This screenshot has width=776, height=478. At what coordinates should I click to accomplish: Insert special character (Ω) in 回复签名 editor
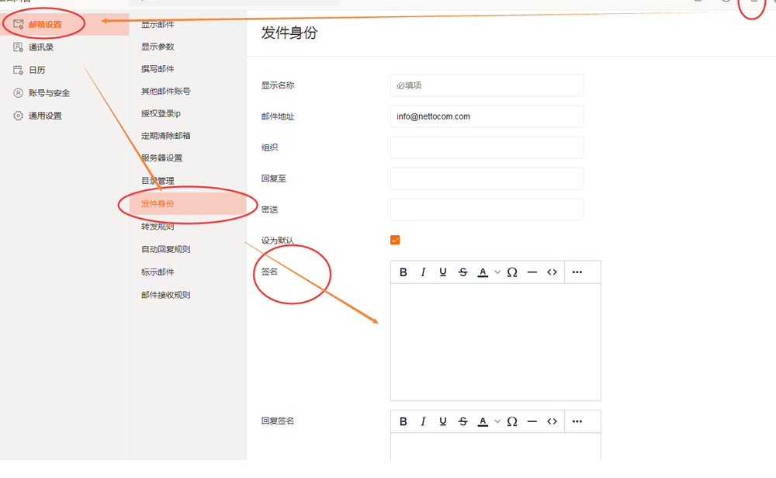click(512, 421)
